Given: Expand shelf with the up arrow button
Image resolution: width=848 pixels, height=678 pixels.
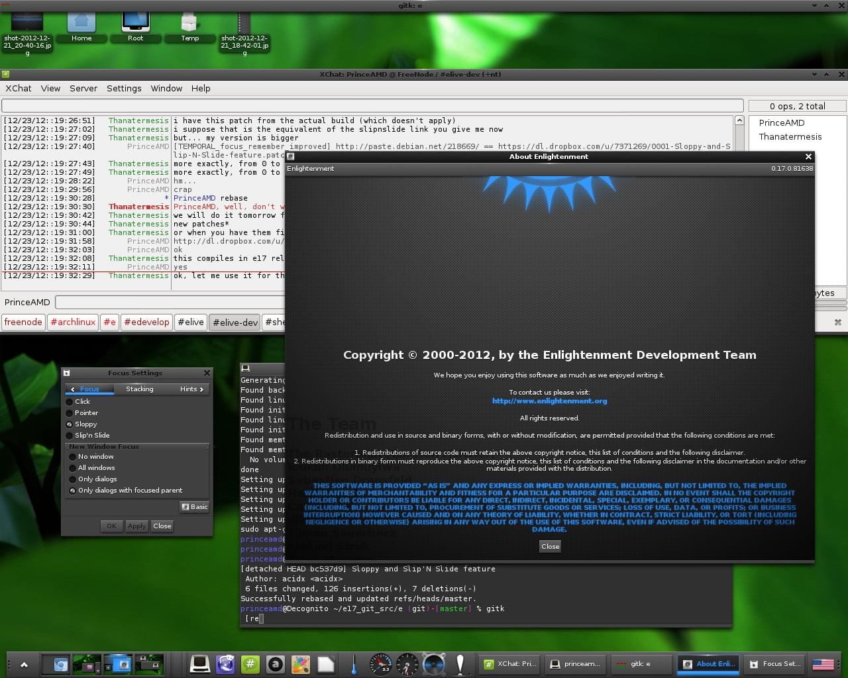Looking at the screenshot, I should coord(25,664).
